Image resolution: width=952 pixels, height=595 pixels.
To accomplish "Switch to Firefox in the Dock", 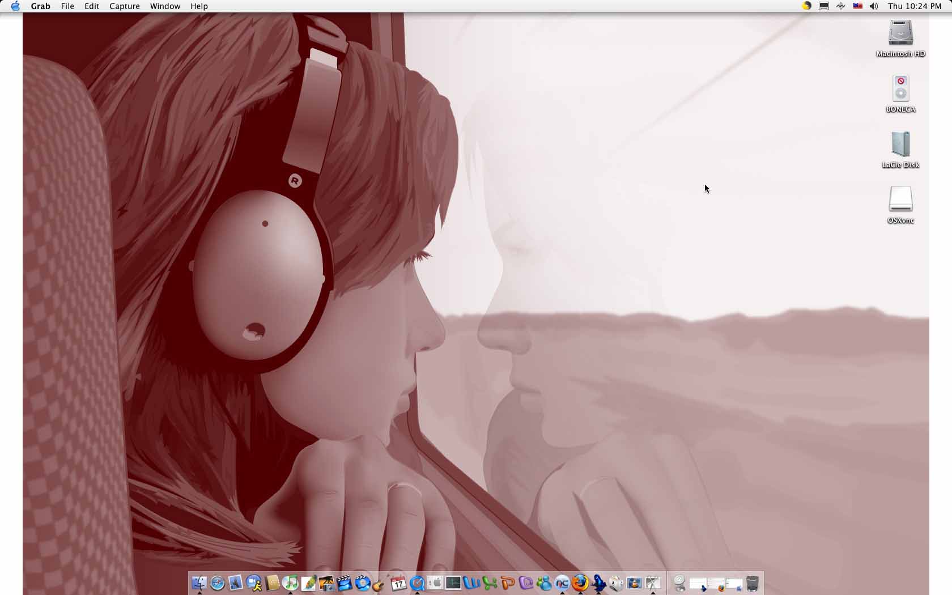I will click(x=580, y=583).
